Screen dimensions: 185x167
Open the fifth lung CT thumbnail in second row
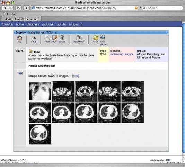tap(133, 113)
